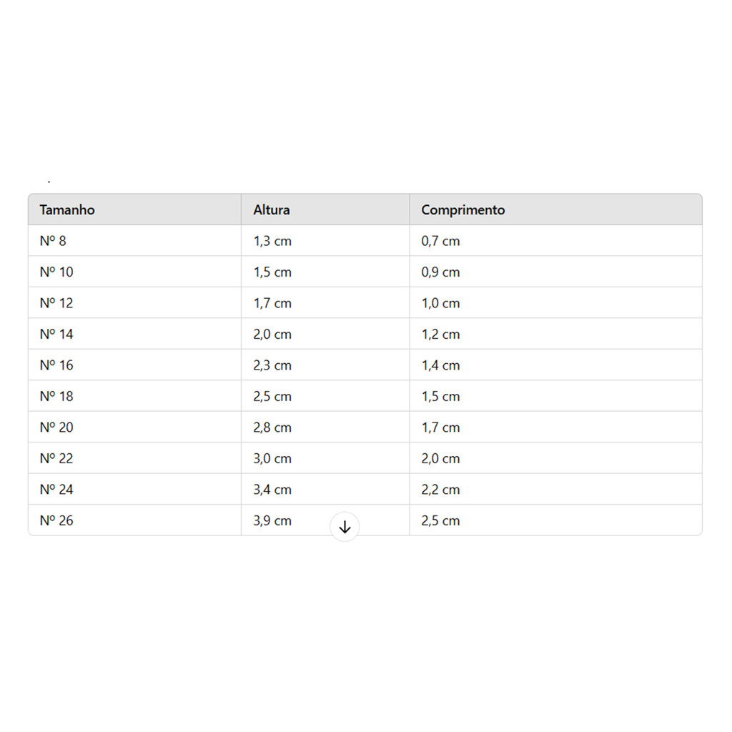Click the Altura column header
The image size is (732, 732).
point(272,210)
